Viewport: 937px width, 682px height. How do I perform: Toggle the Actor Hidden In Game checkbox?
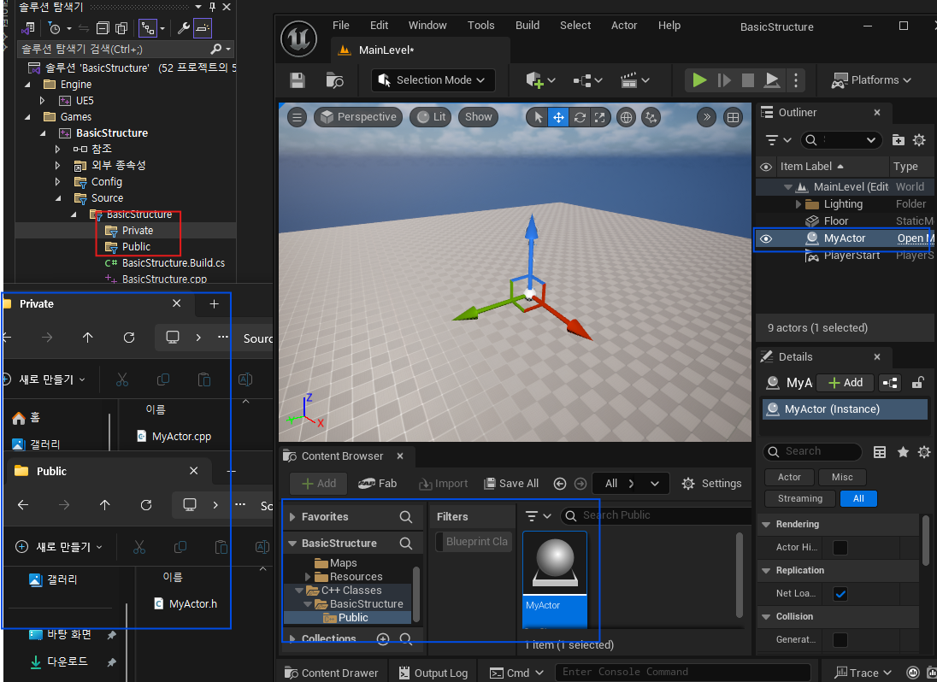point(840,548)
